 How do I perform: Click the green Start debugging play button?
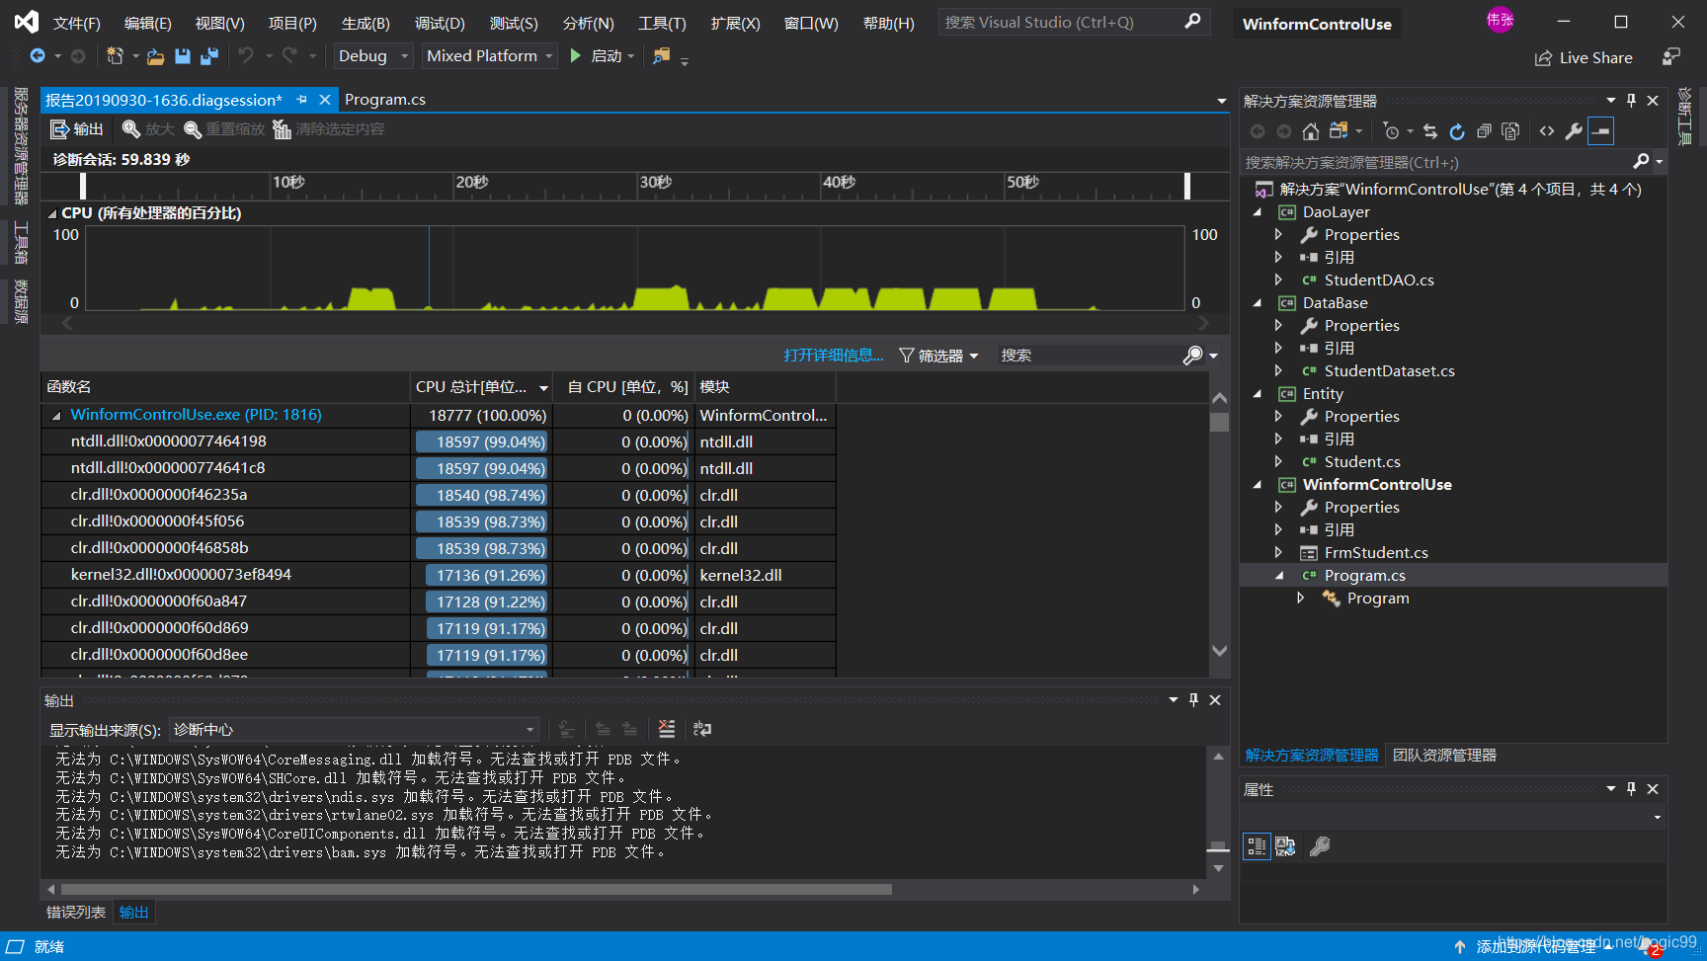tap(576, 56)
